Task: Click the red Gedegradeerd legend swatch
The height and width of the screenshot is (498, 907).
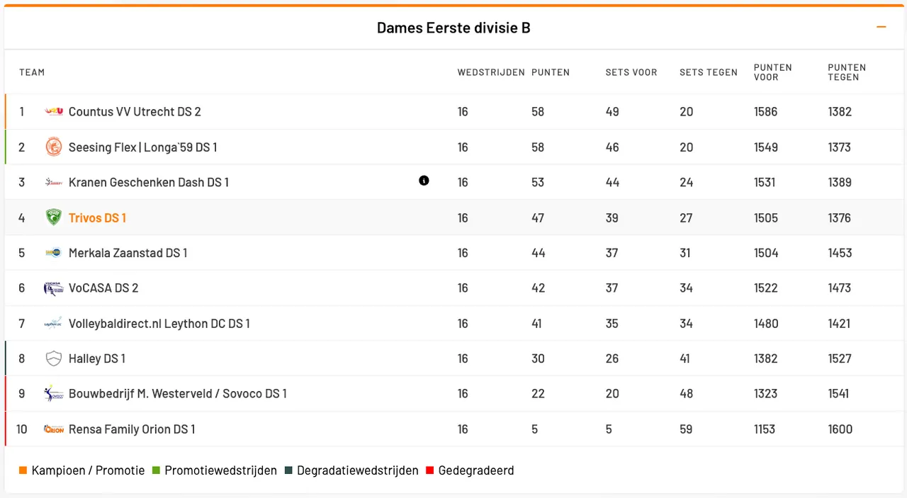Action: (x=430, y=470)
